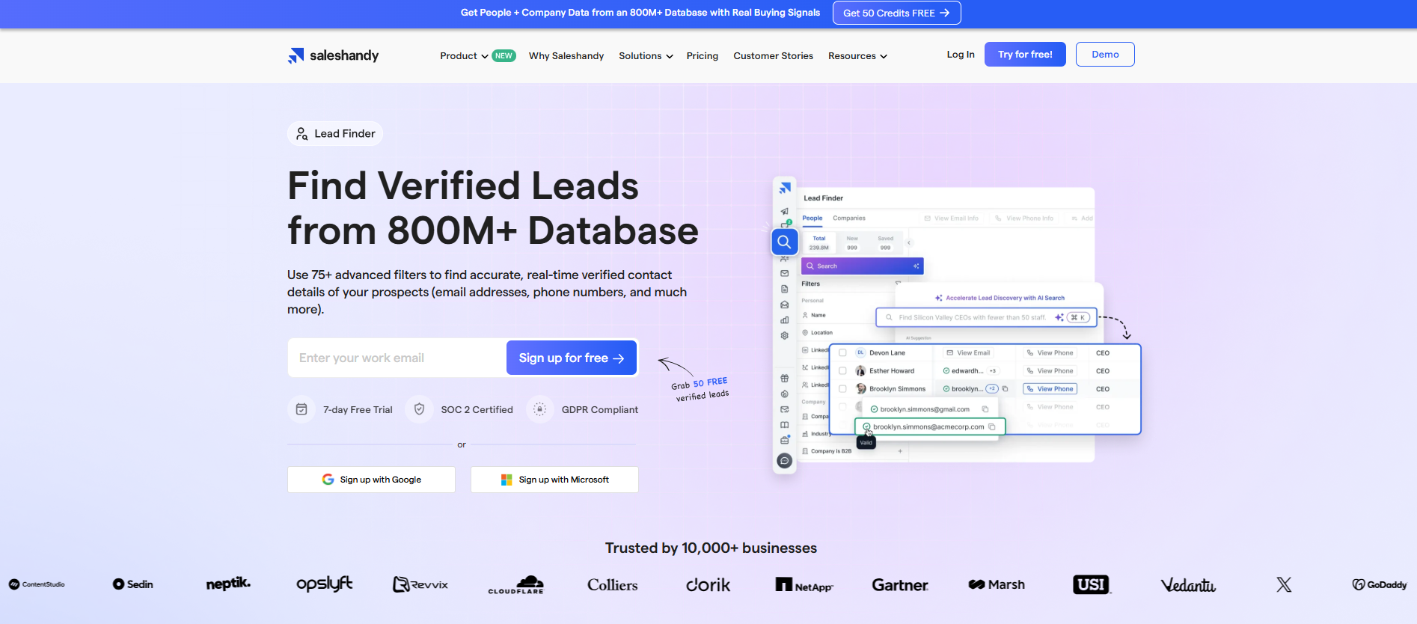
Task: Click the Try for free! button
Action: coord(1025,55)
